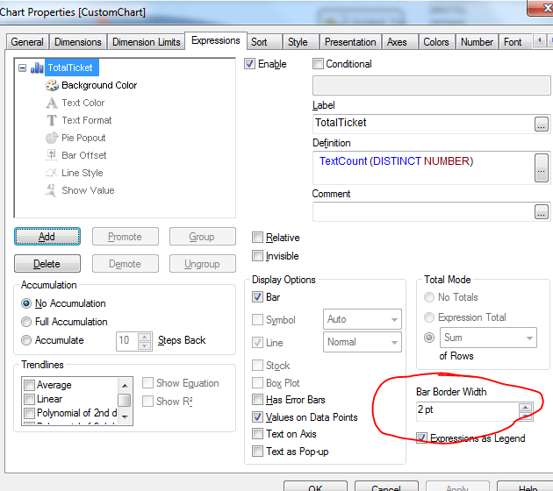The image size is (553, 491).
Task: Select No Accumulation radio button
Action: pos(26,303)
